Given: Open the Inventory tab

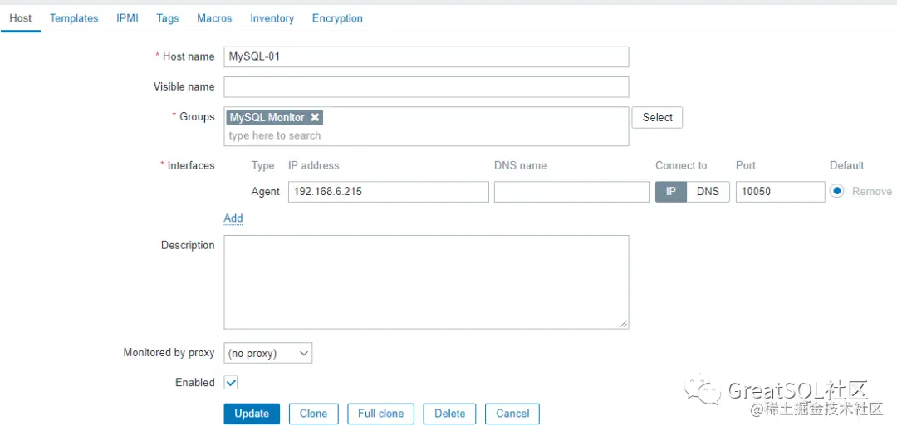Looking at the screenshot, I should (272, 18).
